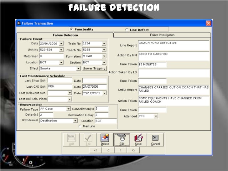This screenshot has height=171, width=228.
Task: Click the Repurcussion Location field showing BCT
Action: click(x=106, y=121)
